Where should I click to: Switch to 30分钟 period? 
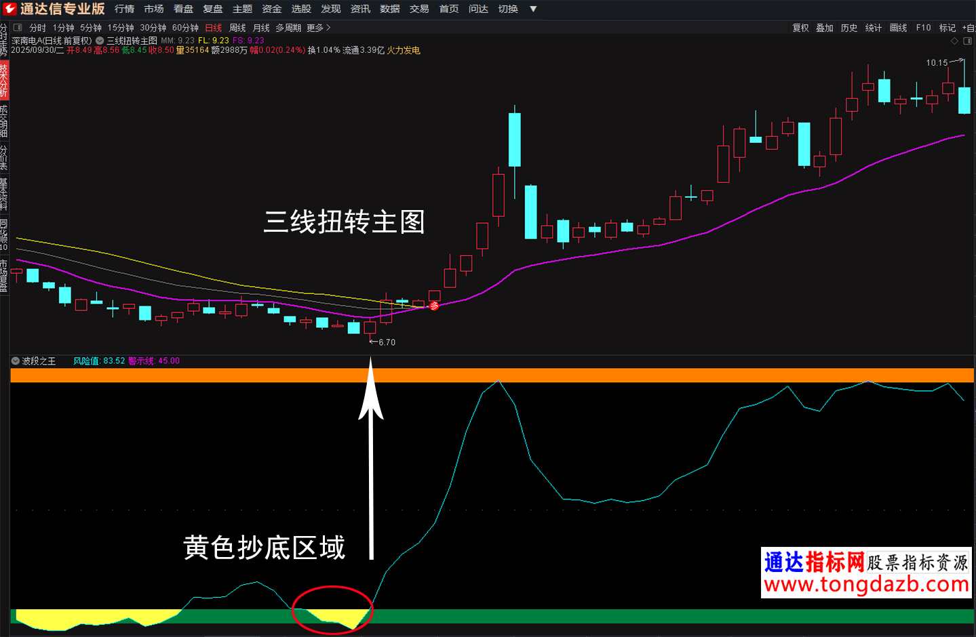click(x=153, y=28)
